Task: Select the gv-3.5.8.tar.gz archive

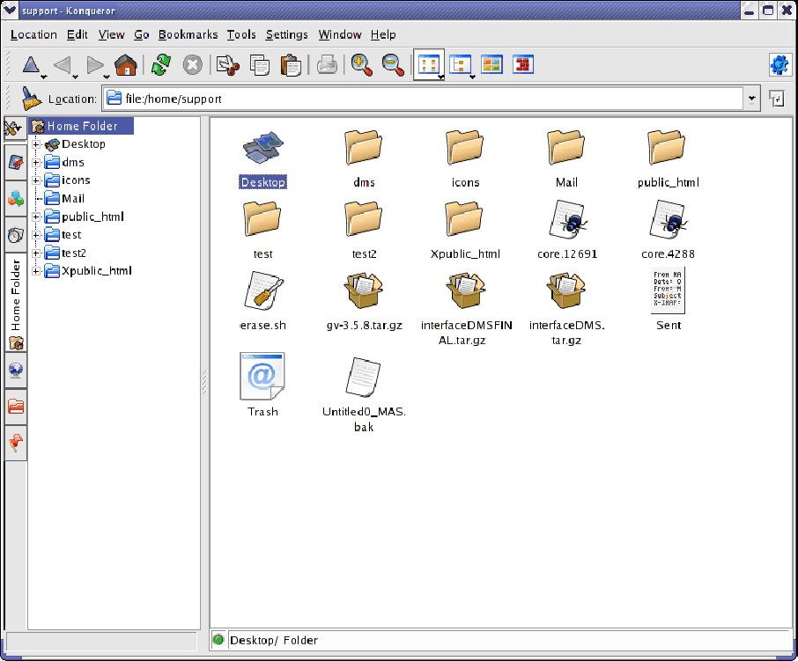Action: click(x=364, y=302)
